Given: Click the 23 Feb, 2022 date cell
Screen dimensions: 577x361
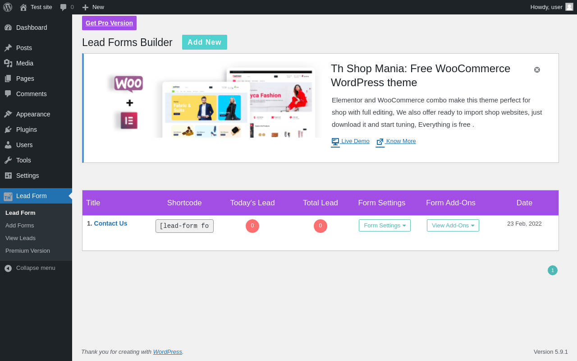Looking at the screenshot, I should click(x=524, y=224).
